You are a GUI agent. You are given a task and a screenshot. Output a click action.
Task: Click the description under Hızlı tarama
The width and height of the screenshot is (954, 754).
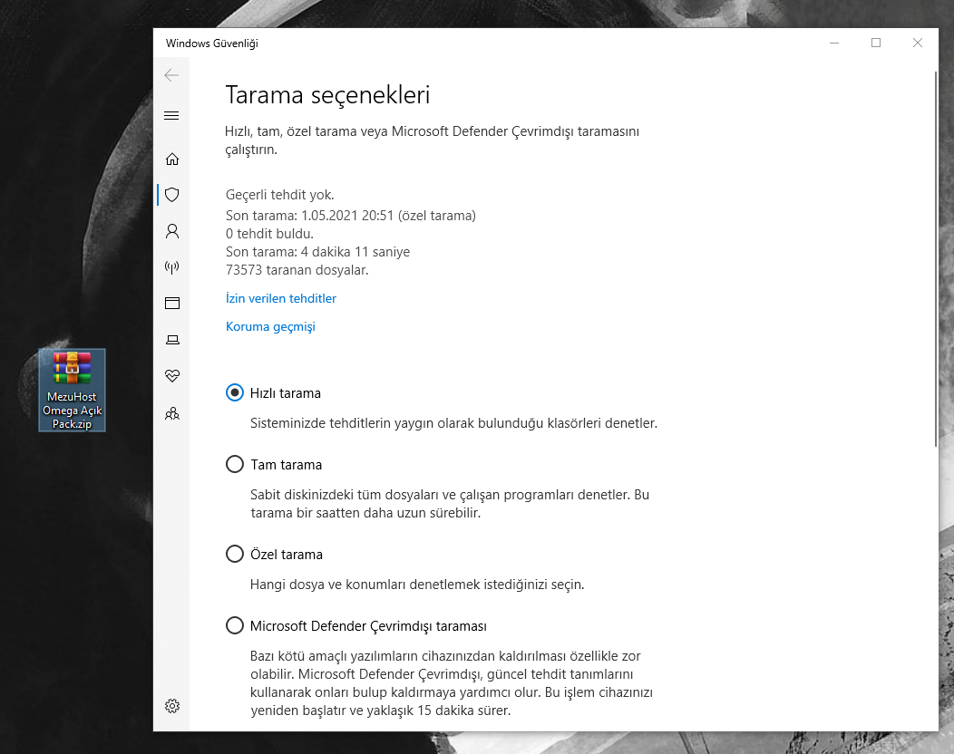454,423
